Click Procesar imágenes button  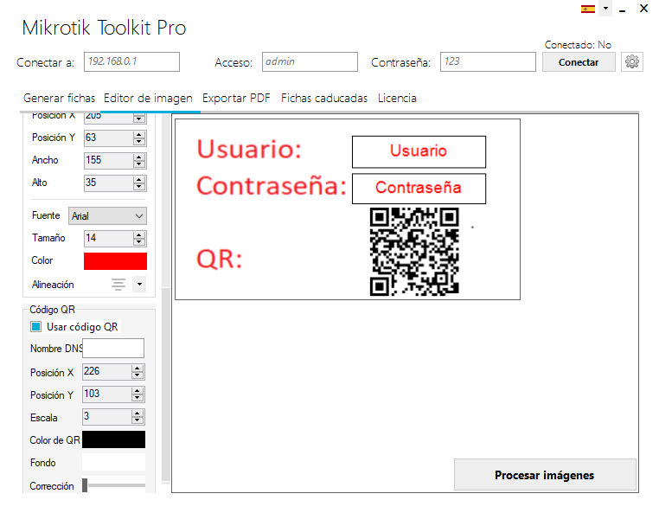pos(545,475)
